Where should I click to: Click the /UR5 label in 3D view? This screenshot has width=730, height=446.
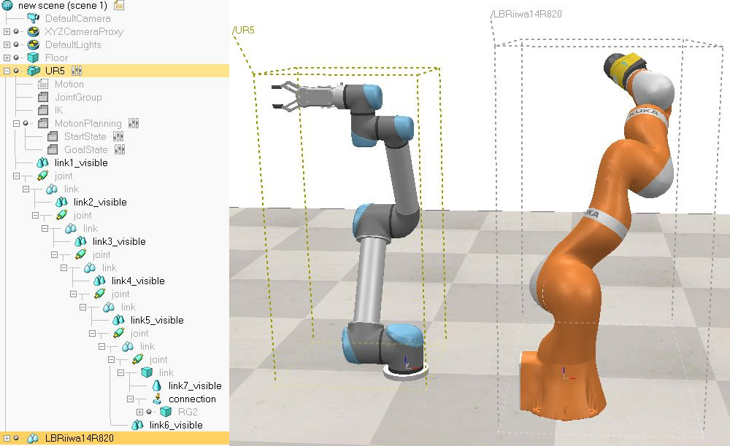pos(244,30)
